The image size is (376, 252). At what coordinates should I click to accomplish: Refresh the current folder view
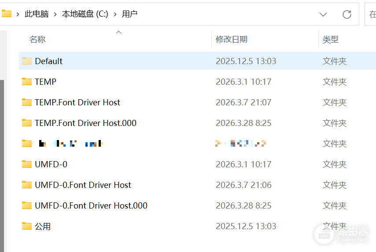point(347,14)
